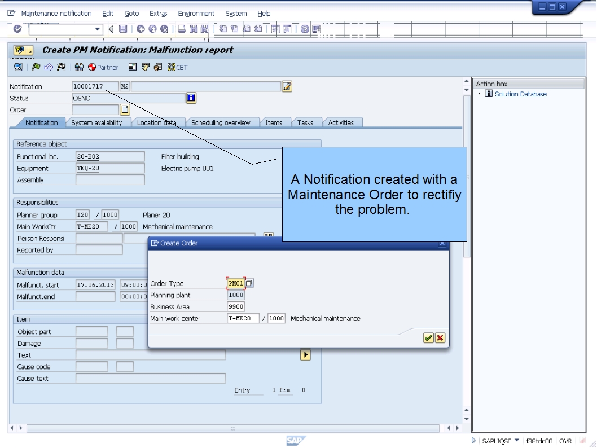Click the Create order page icon beside Order
The height and width of the screenshot is (448, 597).
point(125,109)
